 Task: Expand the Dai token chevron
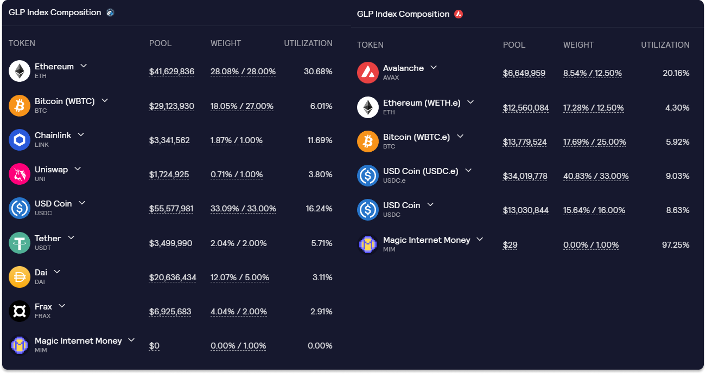[57, 272]
